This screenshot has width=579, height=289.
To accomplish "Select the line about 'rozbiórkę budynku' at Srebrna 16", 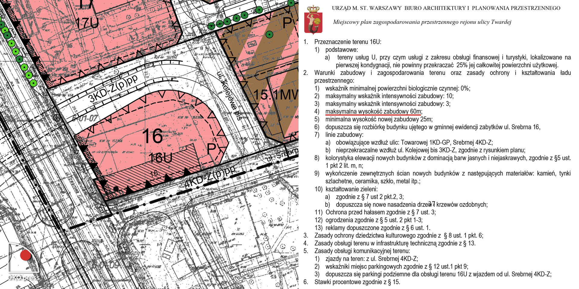I will click(433, 127).
